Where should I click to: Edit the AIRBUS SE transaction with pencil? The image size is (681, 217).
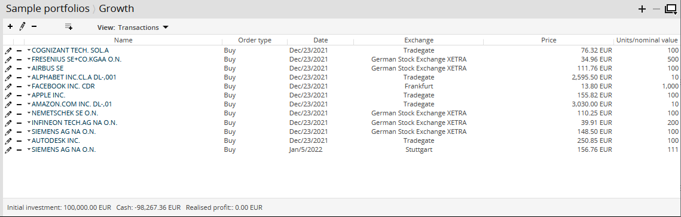pyautogui.click(x=8, y=69)
